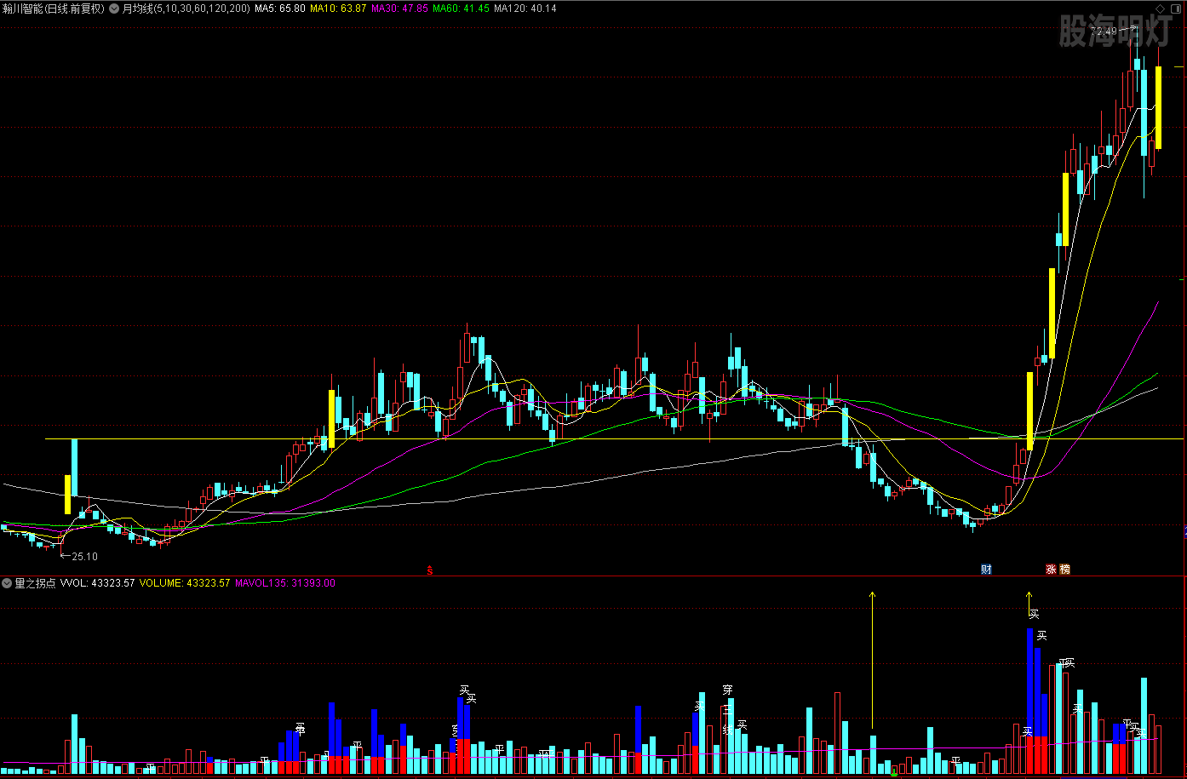This screenshot has height=779, width=1187.
Task: Click the 72.49 high price label
Action: (1106, 32)
